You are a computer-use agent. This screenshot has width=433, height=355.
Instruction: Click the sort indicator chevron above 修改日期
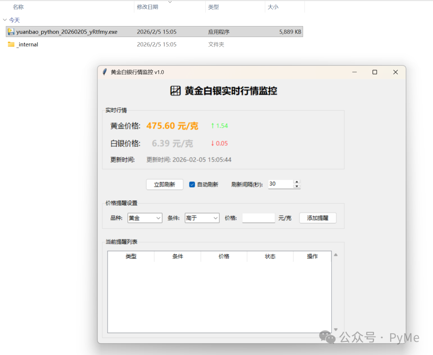pyautogui.click(x=170, y=2)
